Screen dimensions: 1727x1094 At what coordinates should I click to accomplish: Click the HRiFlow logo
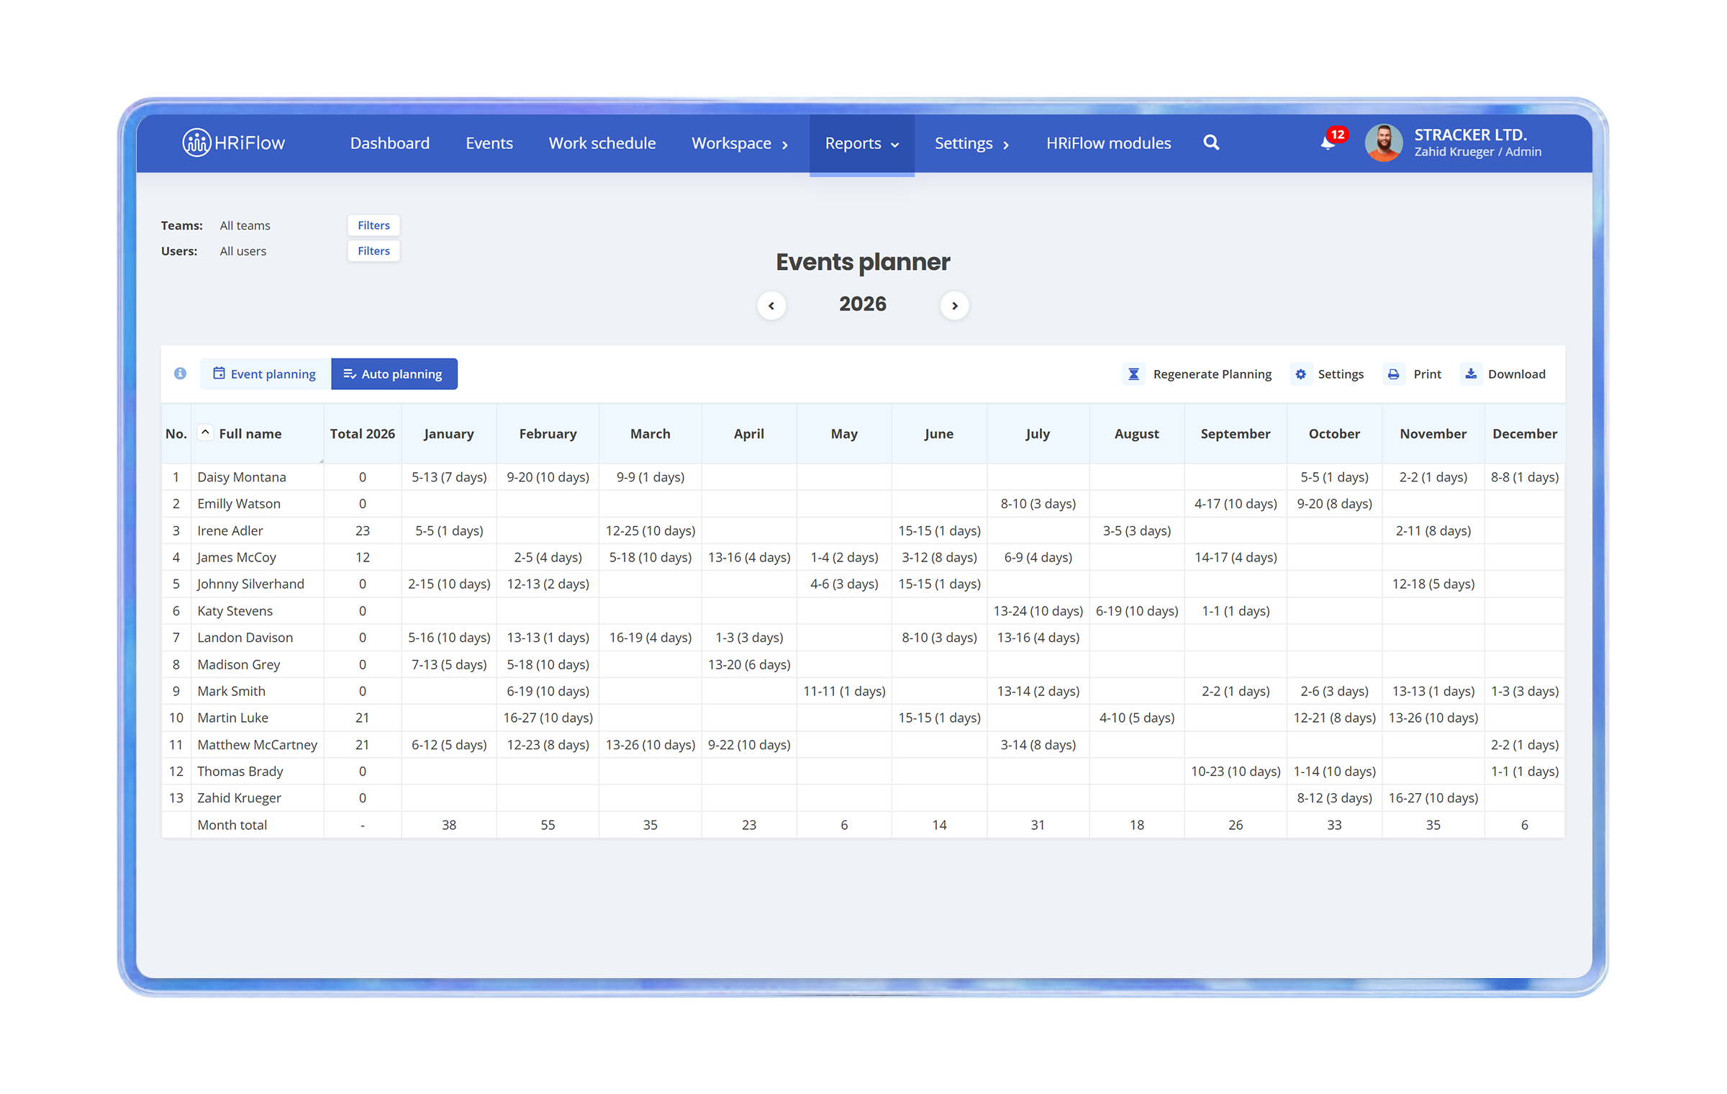coord(233,143)
